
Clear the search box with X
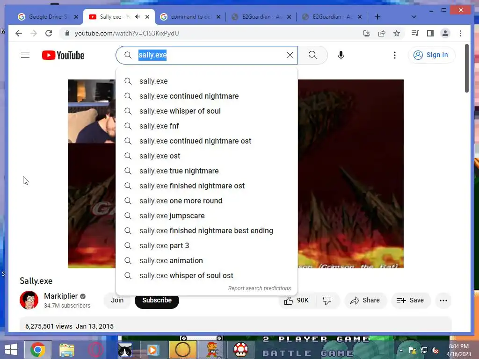pyautogui.click(x=290, y=55)
